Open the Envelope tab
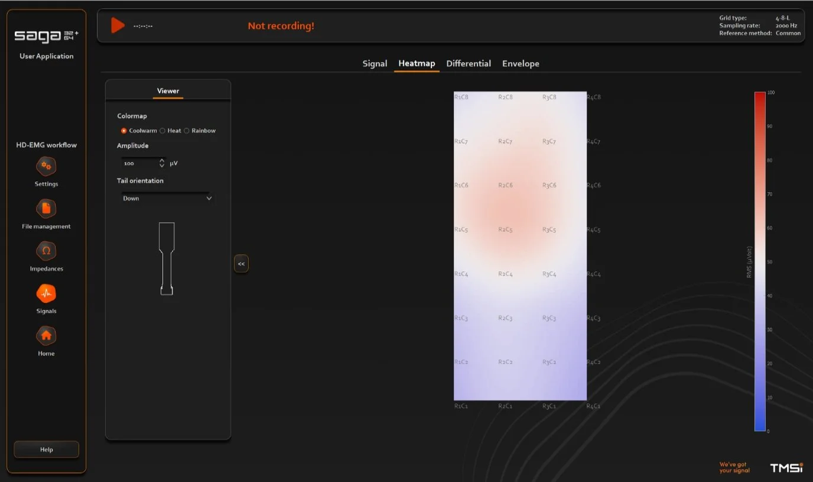 tap(521, 63)
